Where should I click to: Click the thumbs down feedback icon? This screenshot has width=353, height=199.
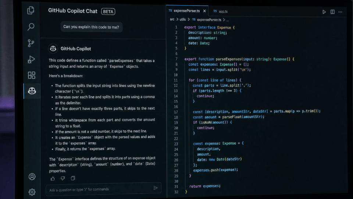(x=63, y=178)
